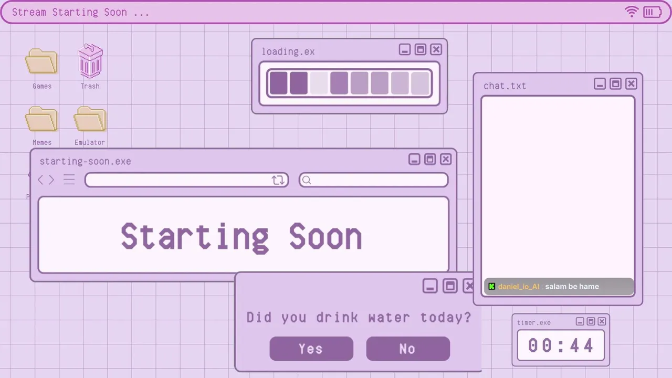Click the third blank loading bar segment
This screenshot has width=672, height=378.
[x=319, y=83]
